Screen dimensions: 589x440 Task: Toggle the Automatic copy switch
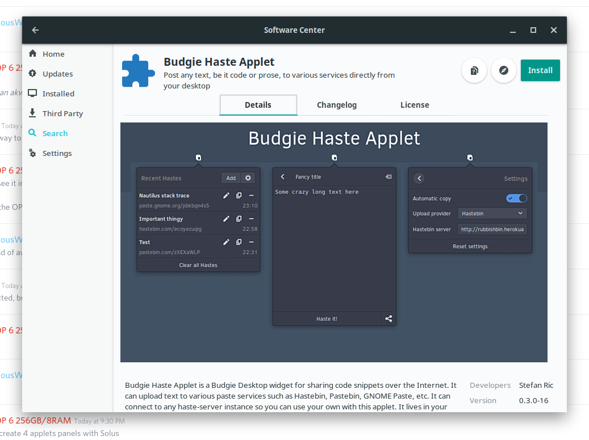[x=516, y=198]
